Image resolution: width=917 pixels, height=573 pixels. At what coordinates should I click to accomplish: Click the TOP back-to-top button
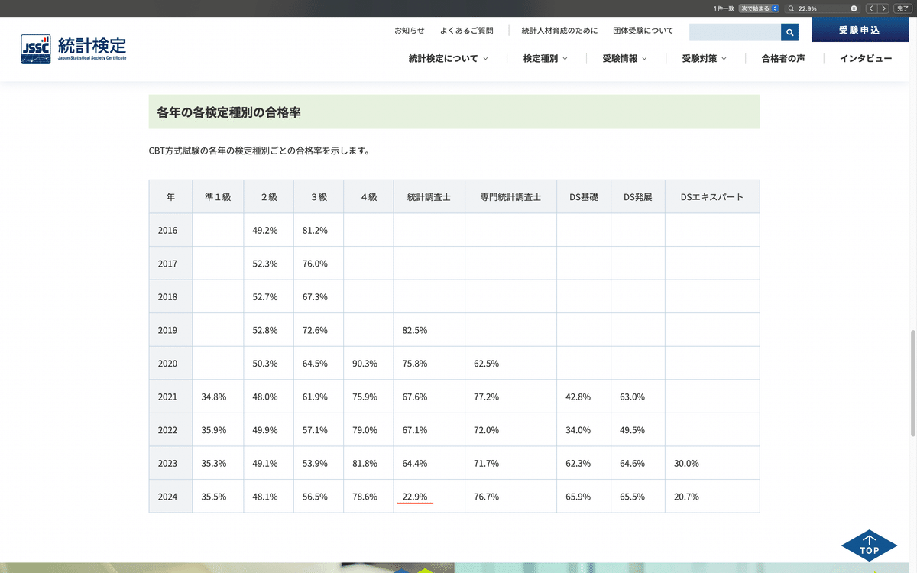(x=869, y=545)
